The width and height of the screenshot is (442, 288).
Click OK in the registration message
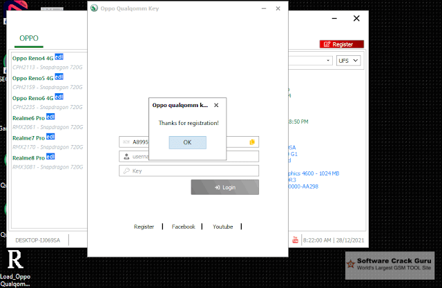(187, 142)
